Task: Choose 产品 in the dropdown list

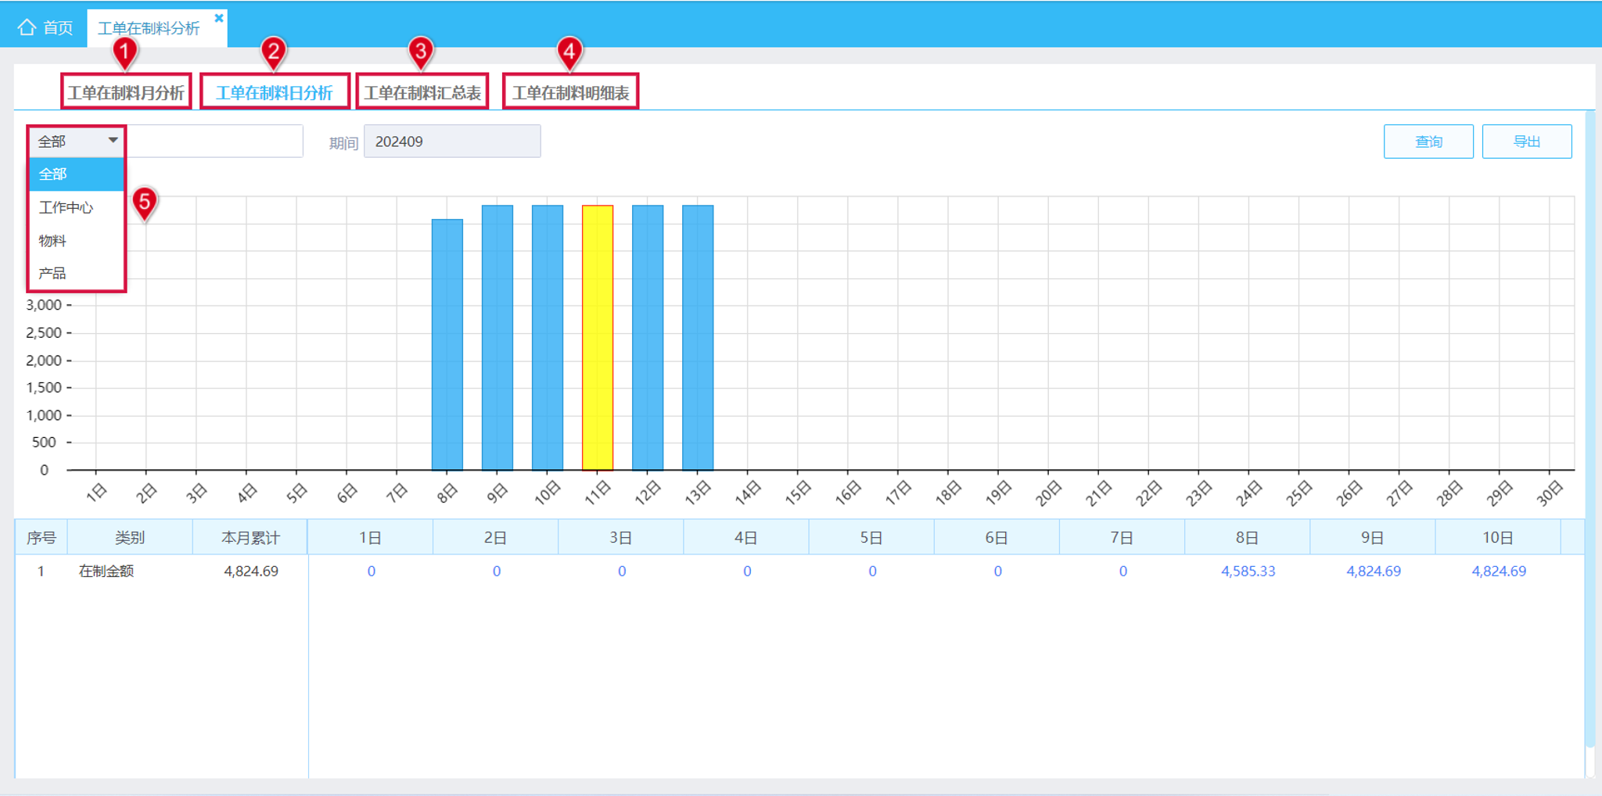Action: point(77,273)
